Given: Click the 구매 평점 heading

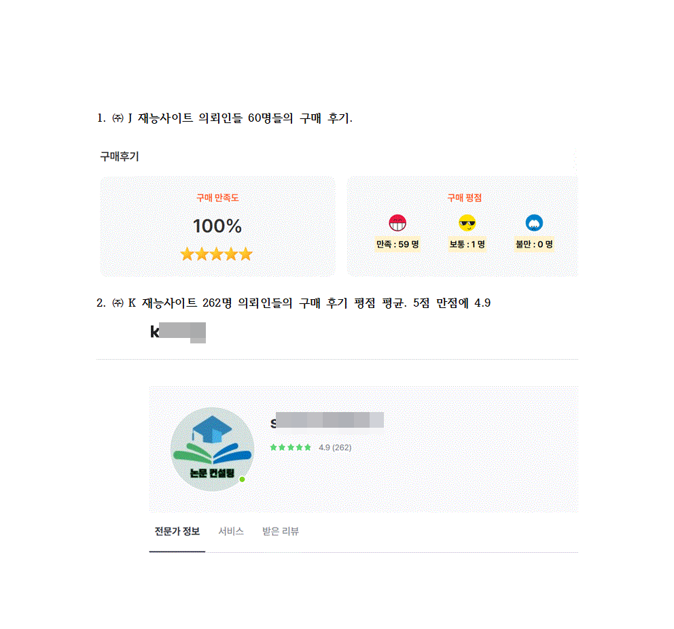Looking at the screenshot, I should (x=464, y=198).
